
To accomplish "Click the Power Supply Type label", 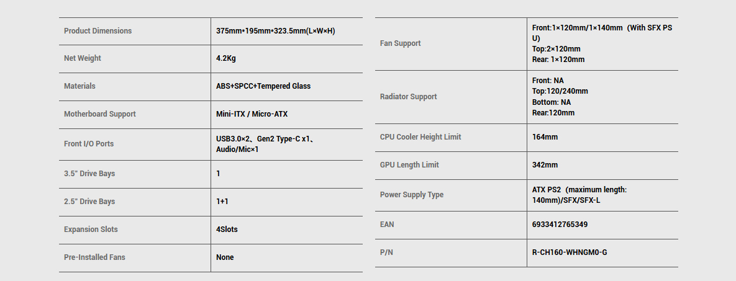I will [x=411, y=195].
